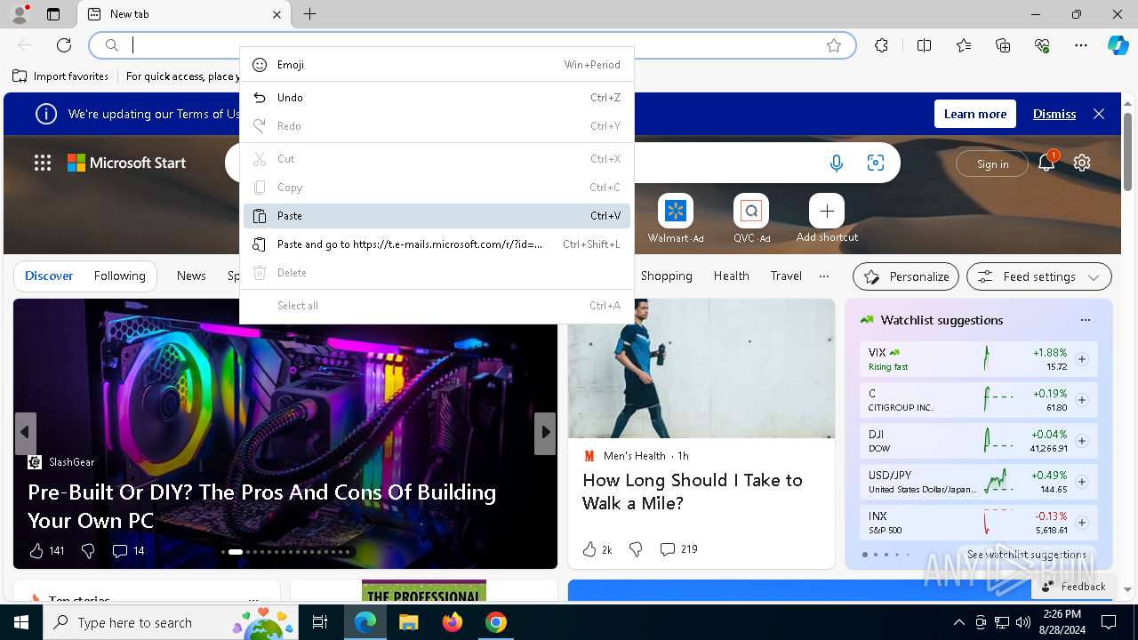Open How Long Should I Take article
The height and width of the screenshot is (640, 1138).
point(693,491)
